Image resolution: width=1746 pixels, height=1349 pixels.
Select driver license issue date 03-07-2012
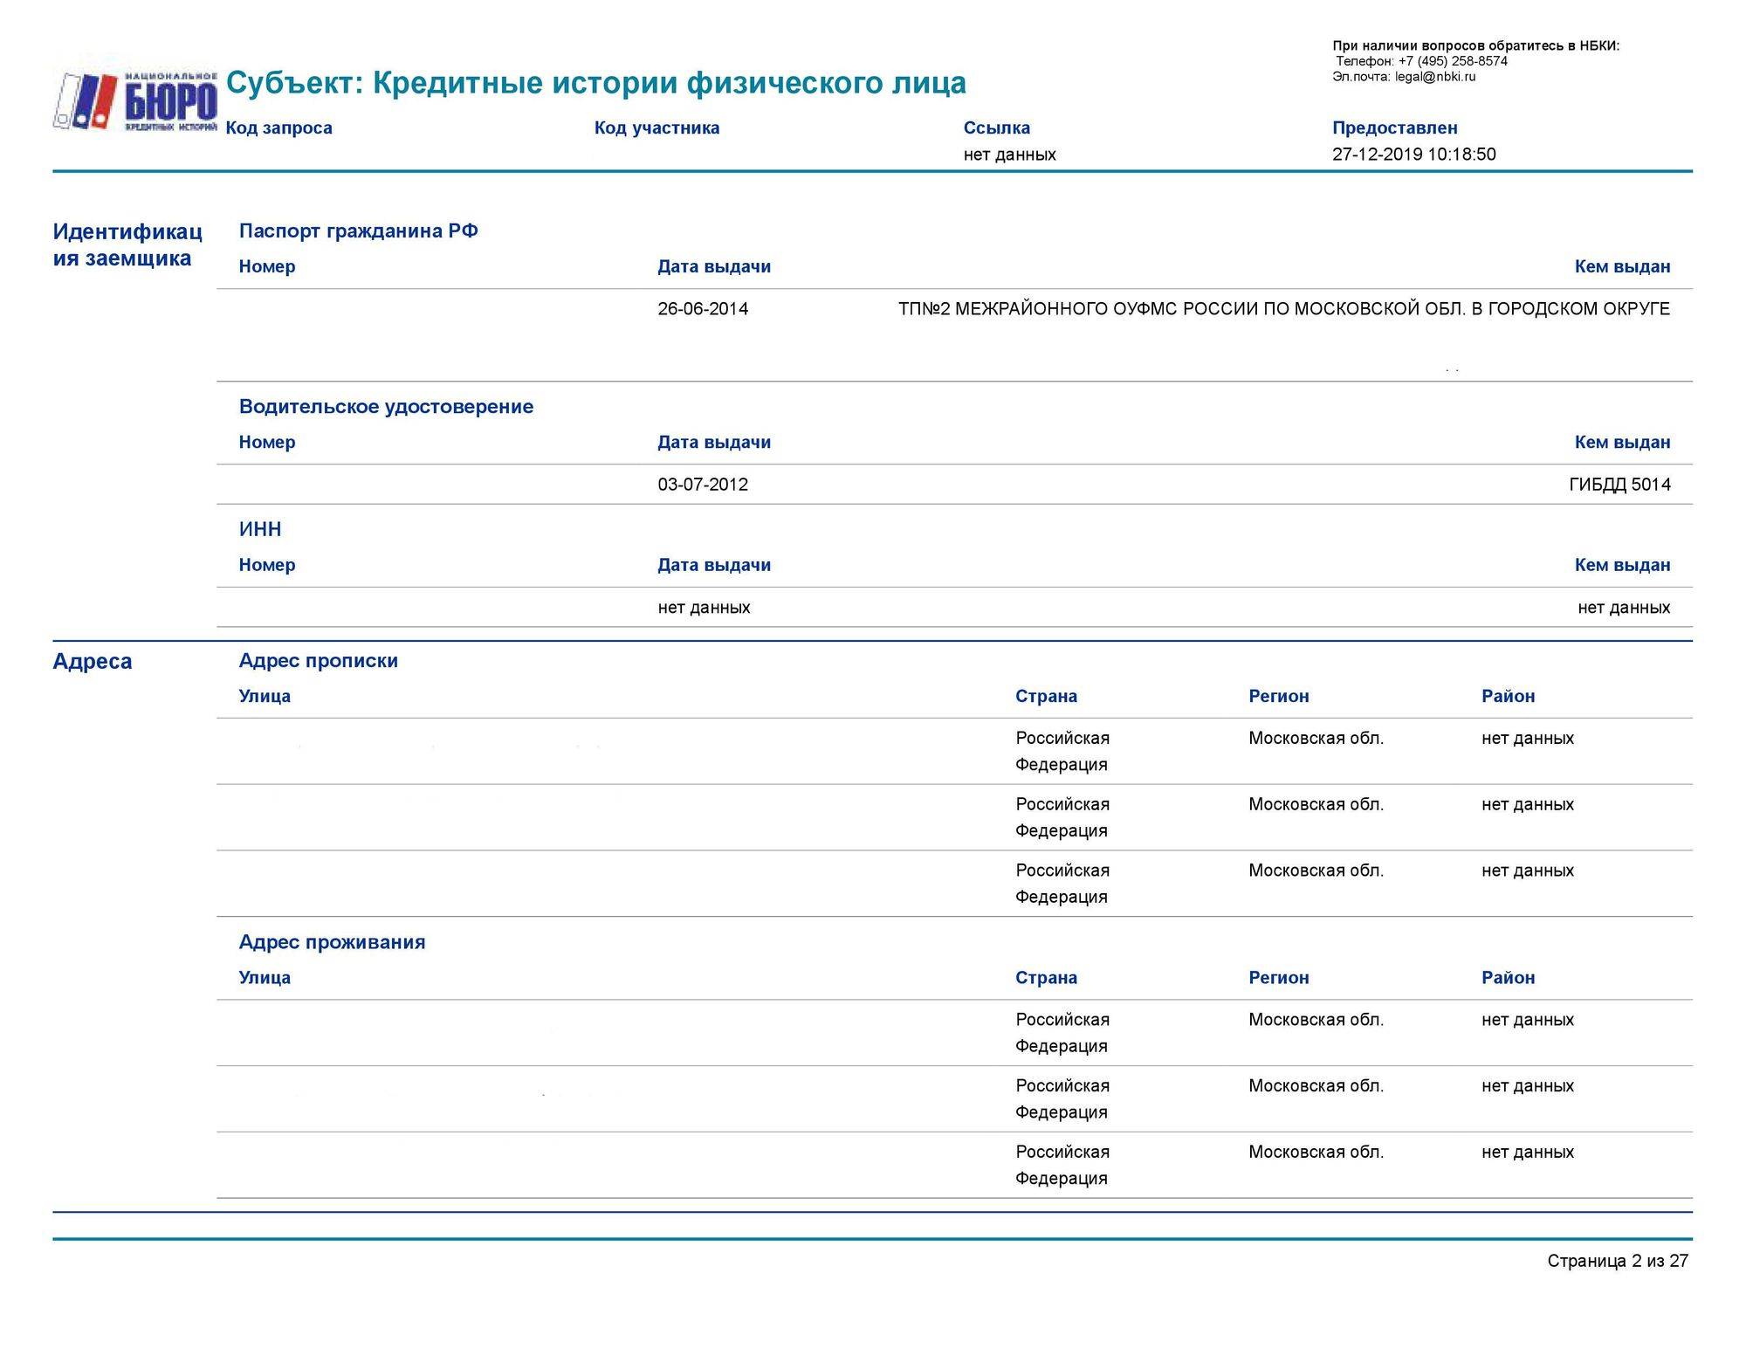click(703, 485)
